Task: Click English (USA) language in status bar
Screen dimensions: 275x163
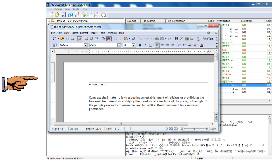Action: pos(93,129)
